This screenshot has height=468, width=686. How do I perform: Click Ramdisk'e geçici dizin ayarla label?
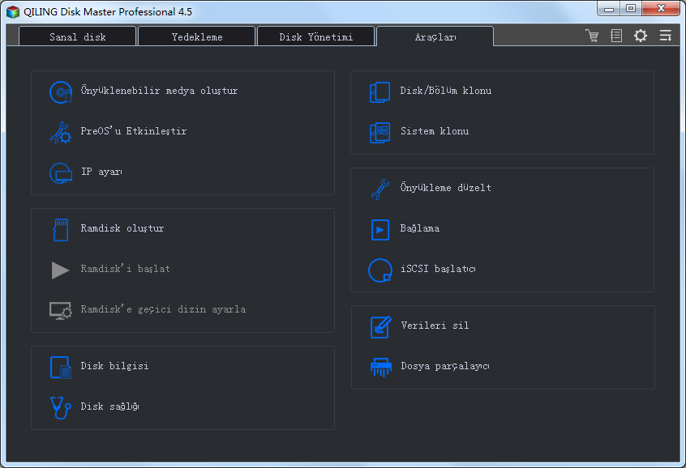point(163,309)
